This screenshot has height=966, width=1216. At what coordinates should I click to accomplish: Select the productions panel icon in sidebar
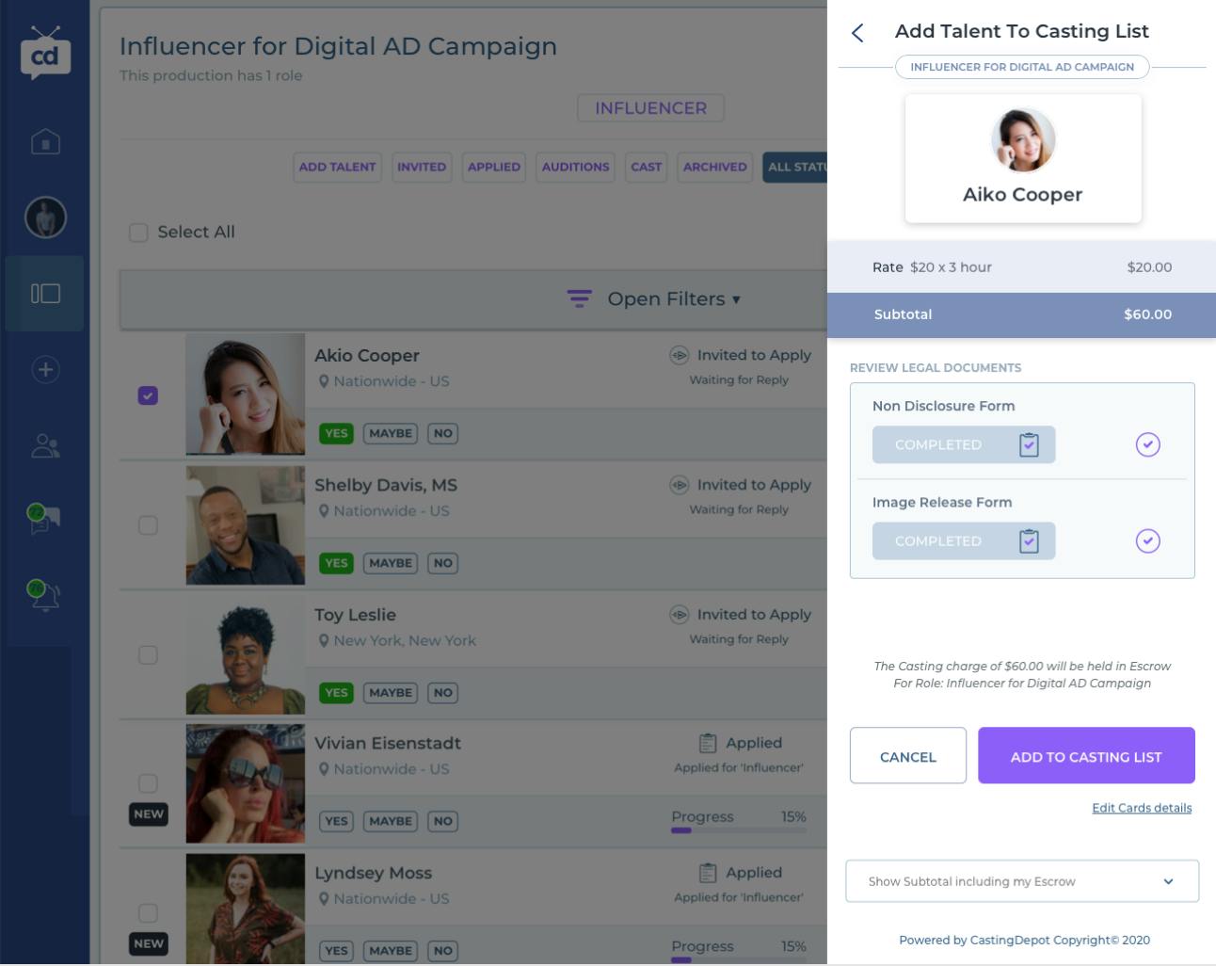click(45, 294)
